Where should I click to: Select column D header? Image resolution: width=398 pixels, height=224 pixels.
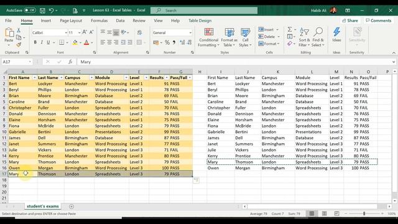coord(111,72)
